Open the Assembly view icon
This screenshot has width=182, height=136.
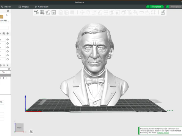pyautogui.click(x=163, y=12)
